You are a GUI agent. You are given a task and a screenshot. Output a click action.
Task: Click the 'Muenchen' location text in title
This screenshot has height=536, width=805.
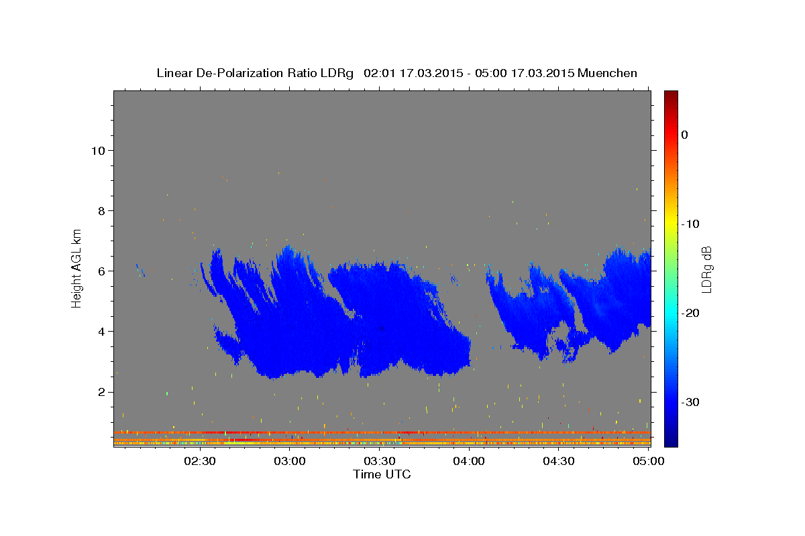pyautogui.click(x=608, y=73)
